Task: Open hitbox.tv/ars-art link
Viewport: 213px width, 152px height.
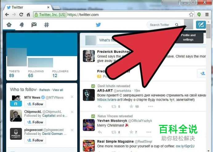Action: click(x=110, y=100)
